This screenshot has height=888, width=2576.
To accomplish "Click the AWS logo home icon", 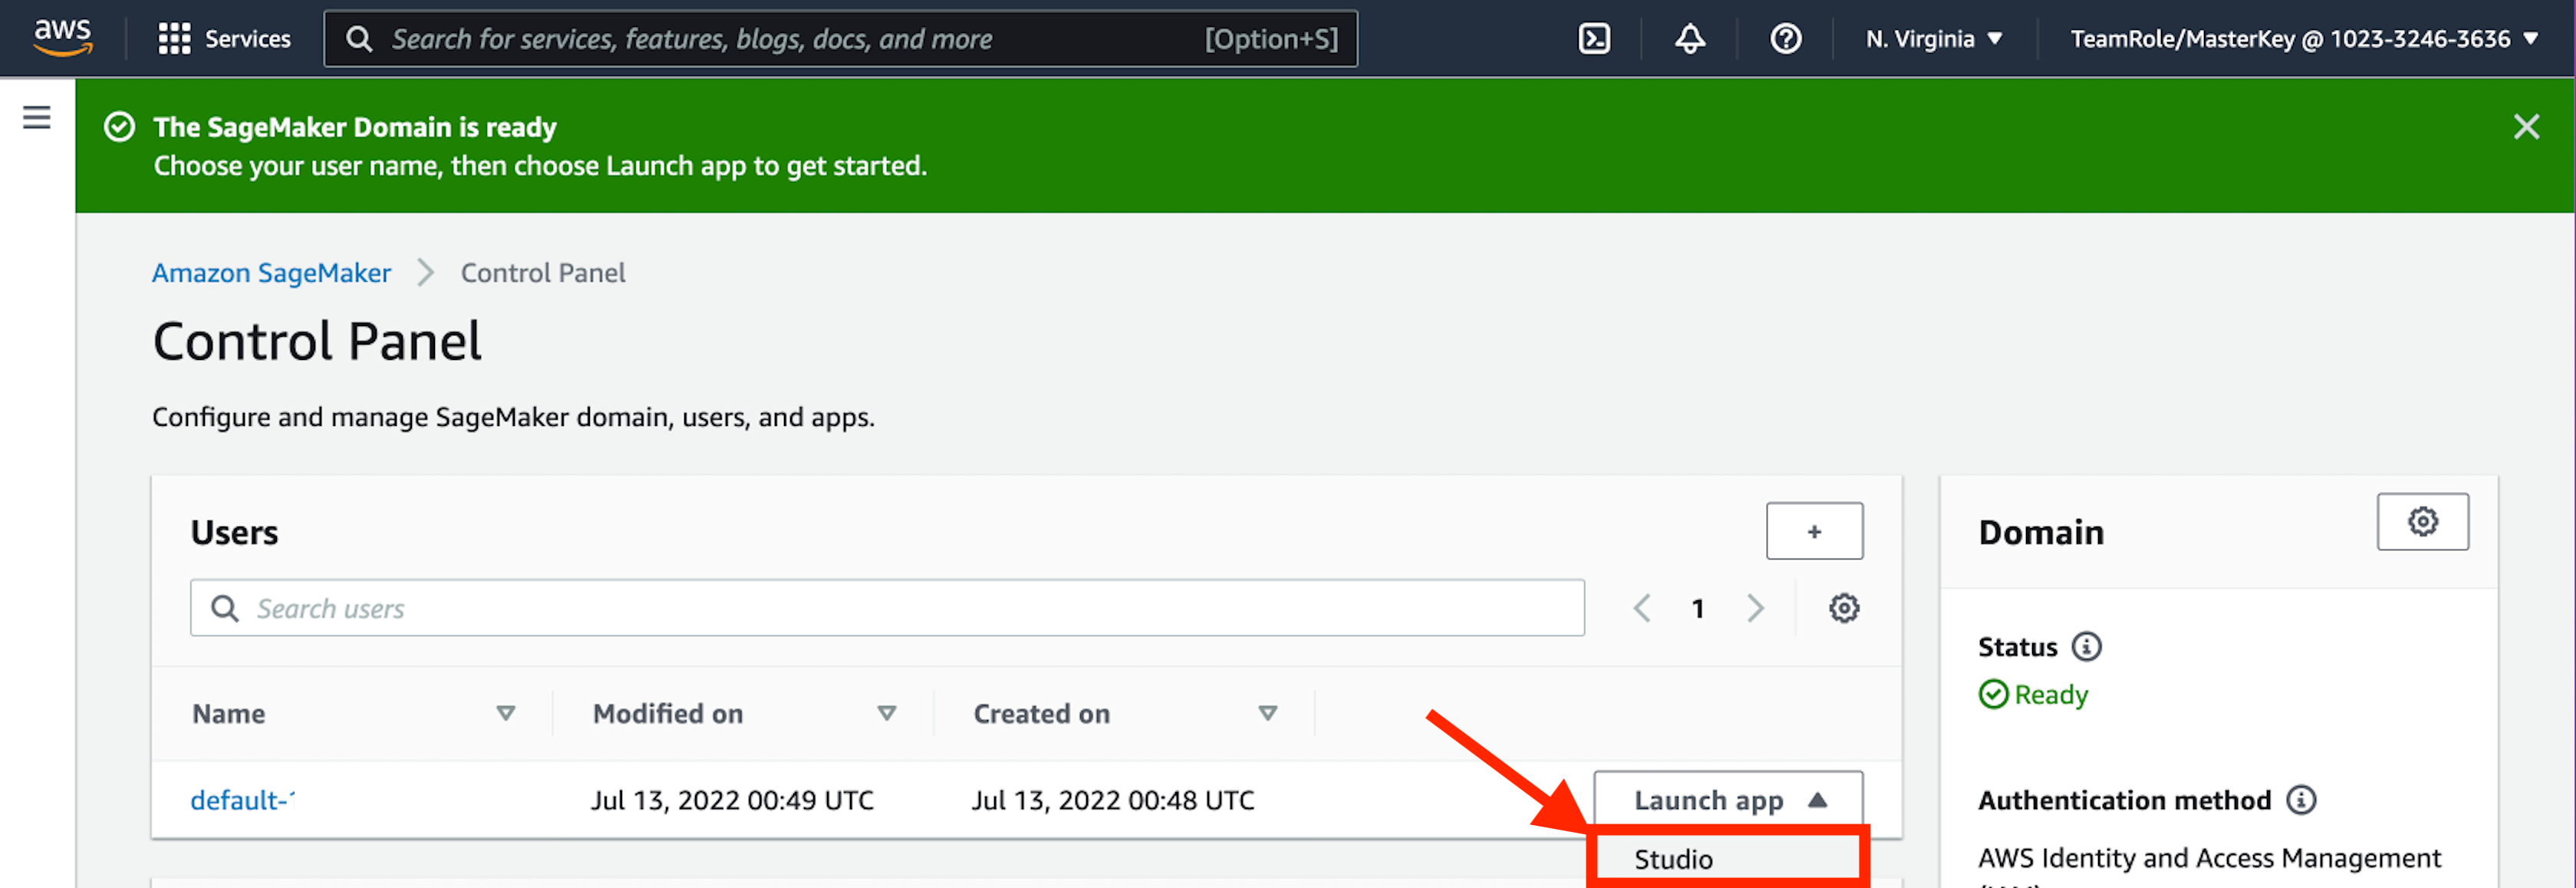I will click(x=62, y=37).
